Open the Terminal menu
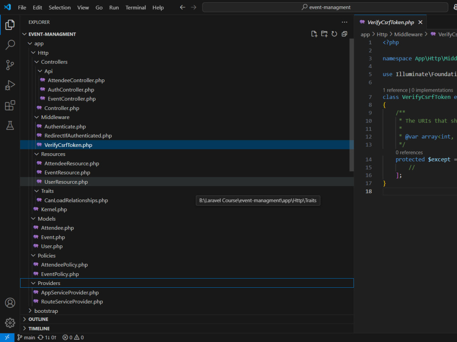 click(136, 7)
